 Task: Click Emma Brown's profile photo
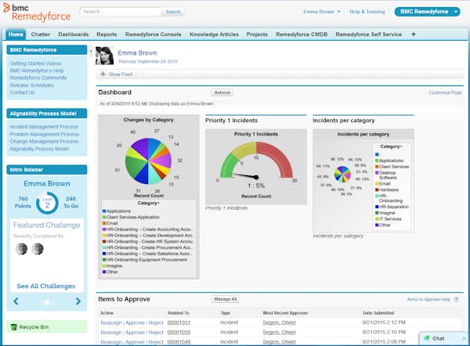[x=105, y=56]
